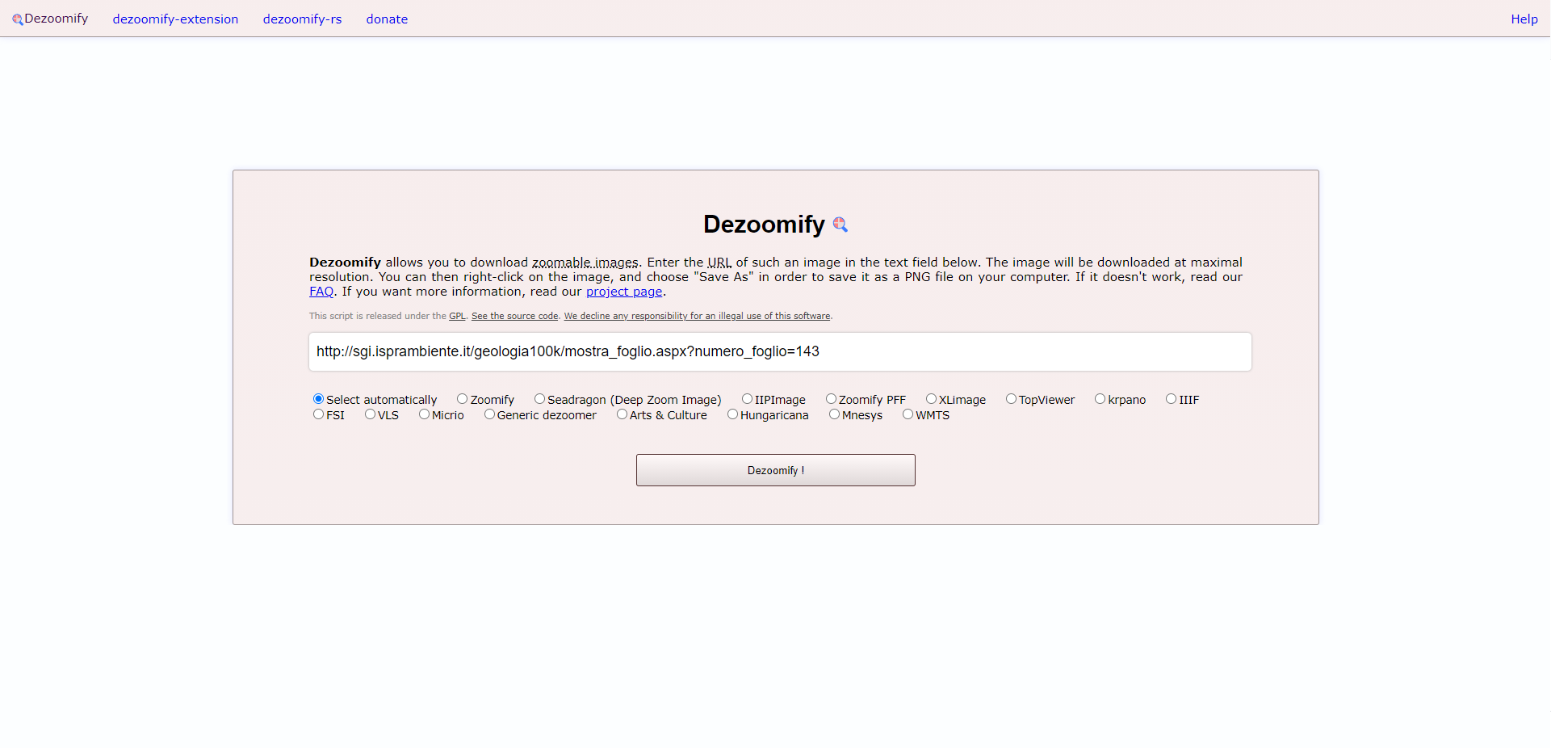1551x748 pixels.
Task: Click the Dezoomify magnifying glass logo
Action: 16,19
